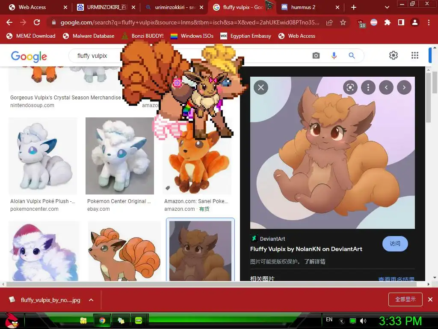Open the Chrome profile avatar menu
This screenshot has height=329, width=438.
click(415, 22)
